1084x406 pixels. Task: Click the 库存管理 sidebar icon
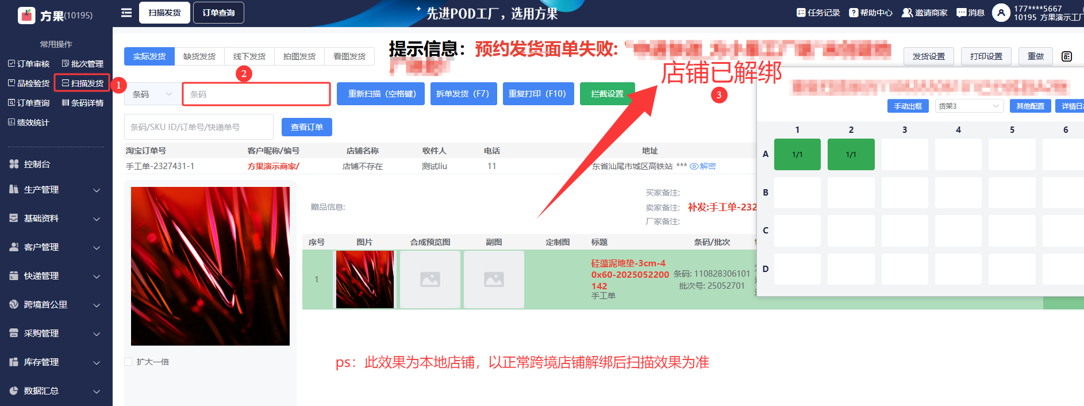tap(14, 362)
